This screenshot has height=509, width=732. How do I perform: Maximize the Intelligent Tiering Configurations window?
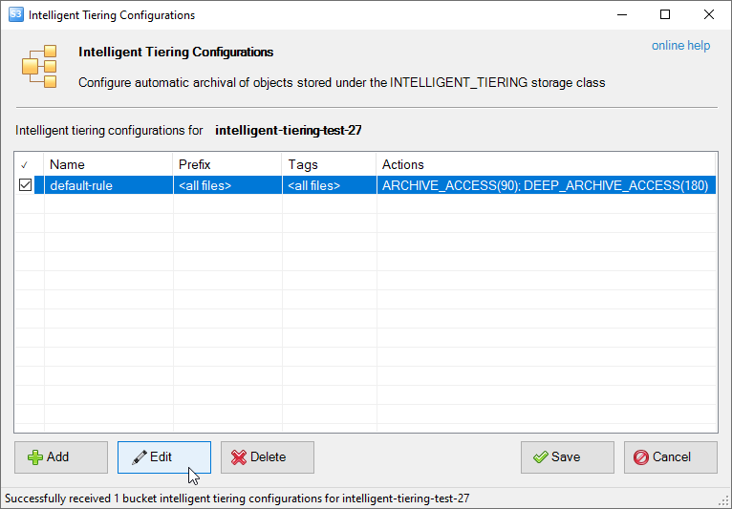tap(665, 15)
